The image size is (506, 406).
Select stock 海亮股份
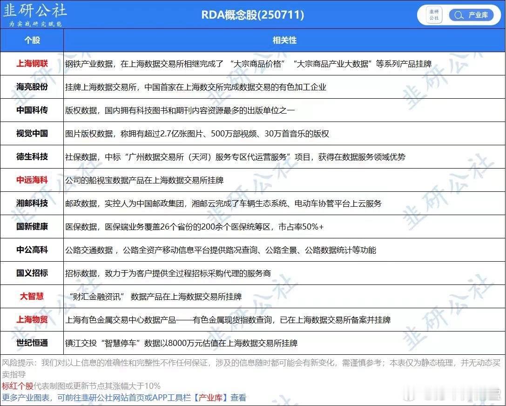tap(32, 87)
